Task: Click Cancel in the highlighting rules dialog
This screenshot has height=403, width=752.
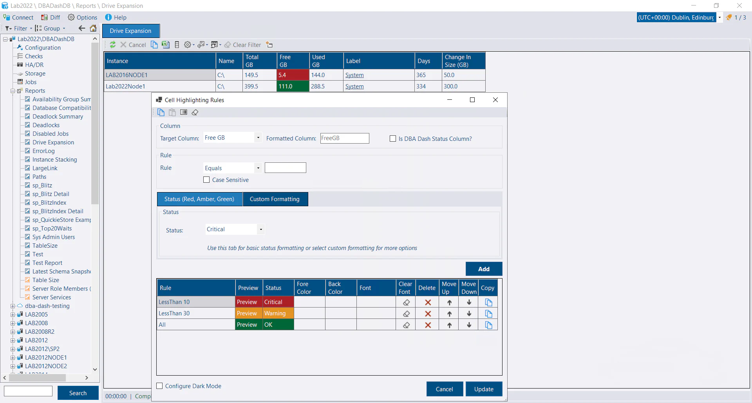Action: coord(445,389)
